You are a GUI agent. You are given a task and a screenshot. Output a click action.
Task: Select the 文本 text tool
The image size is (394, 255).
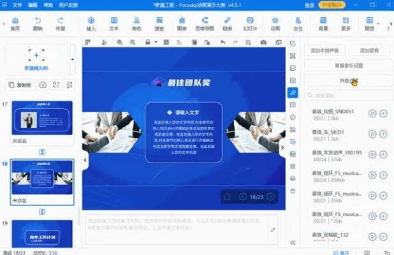coord(114,24)
